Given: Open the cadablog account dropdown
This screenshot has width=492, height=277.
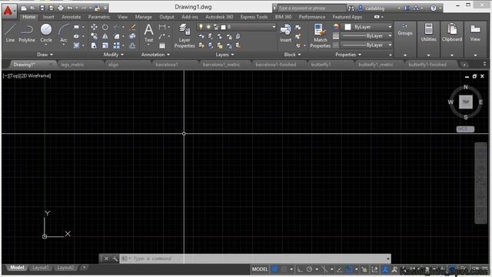Looking at the screenshot, I should 399,8.
